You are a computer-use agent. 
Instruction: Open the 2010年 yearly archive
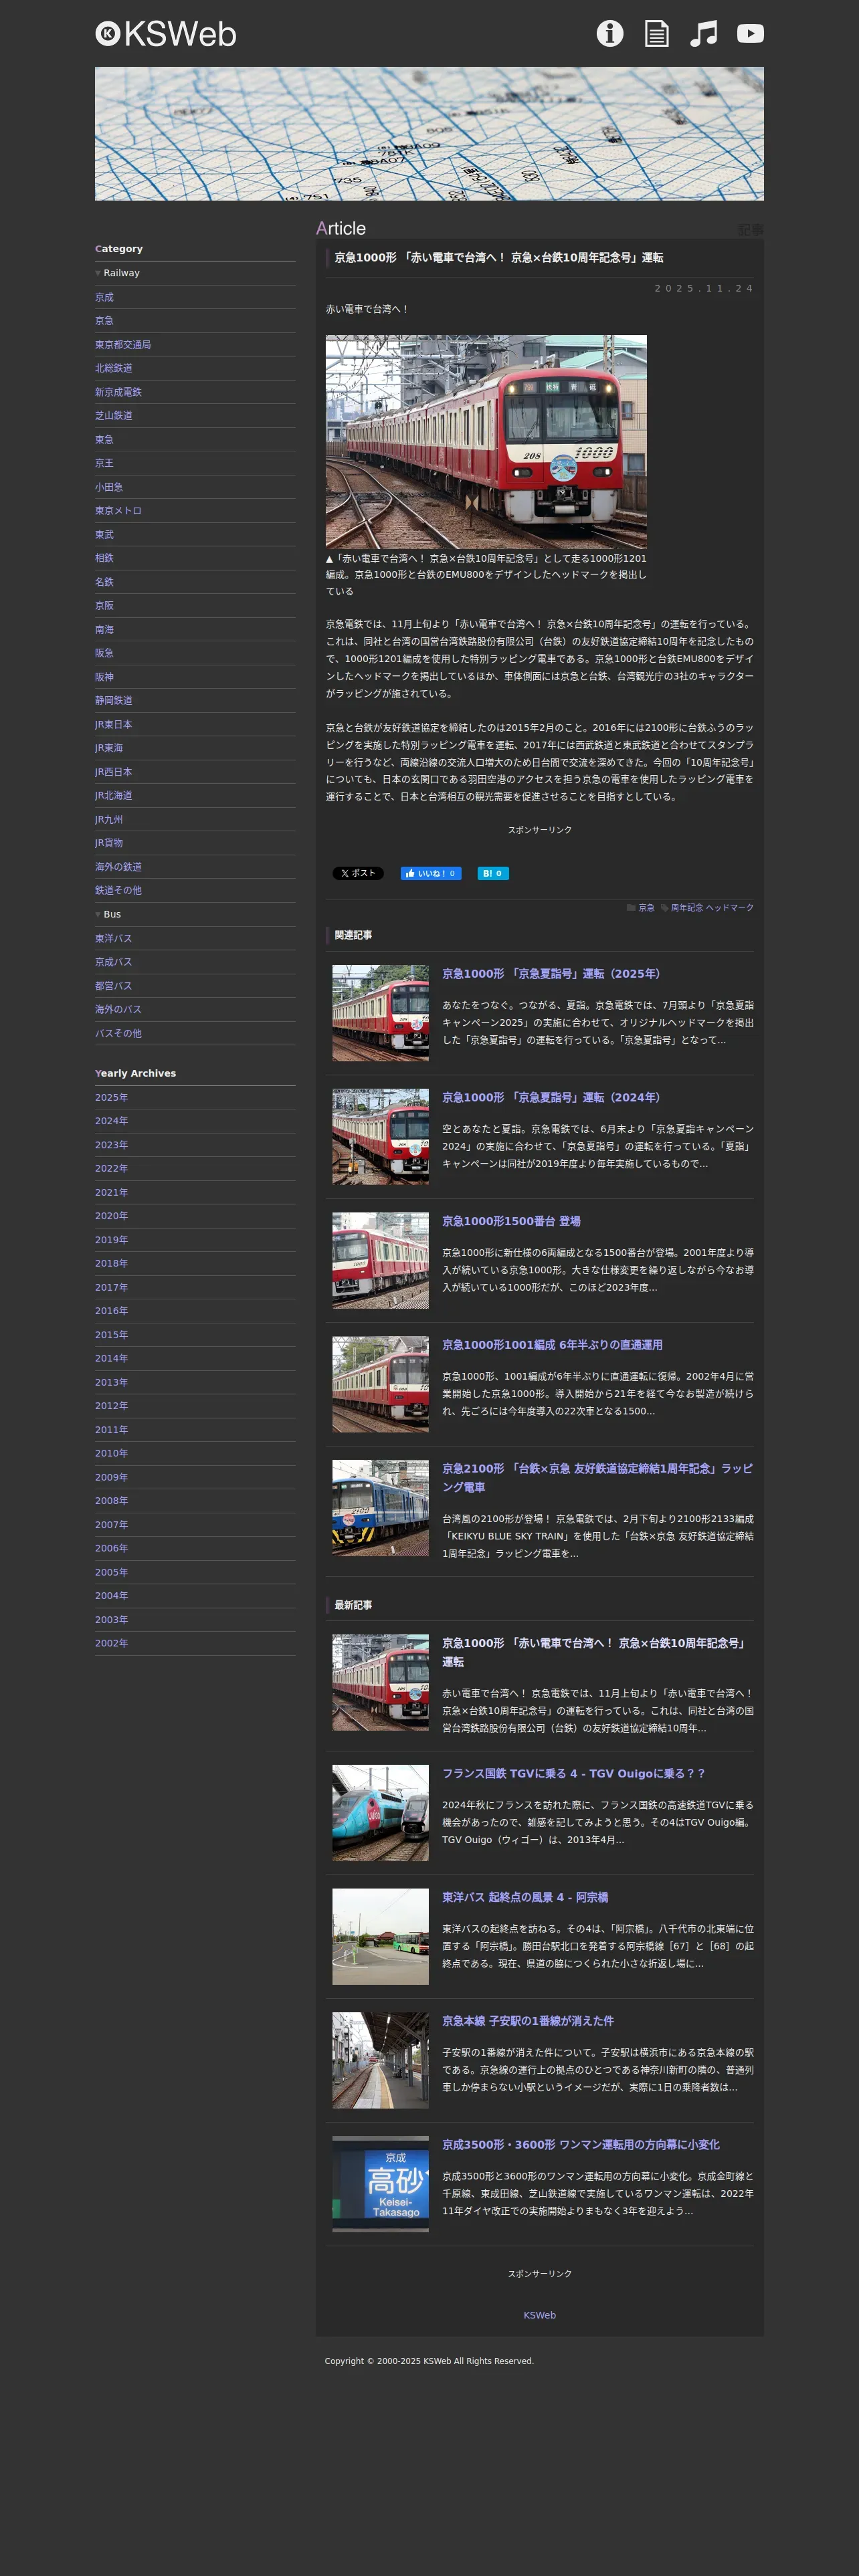111,1453
